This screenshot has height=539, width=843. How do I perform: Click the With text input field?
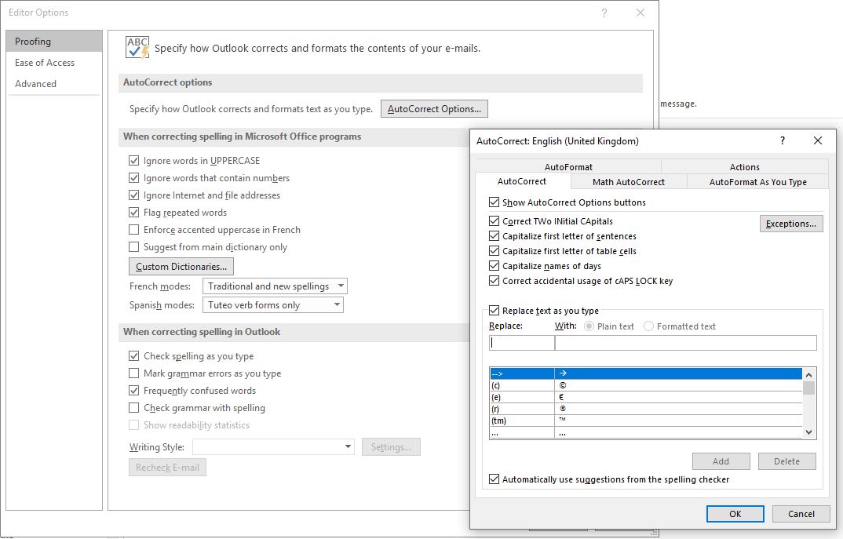[x=685, y=342]
